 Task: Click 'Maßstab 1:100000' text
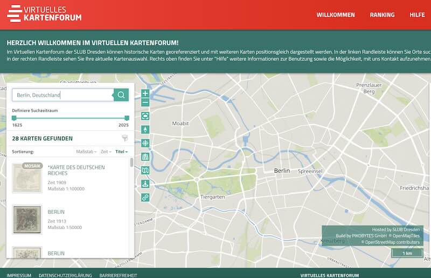tap(66, 189)
